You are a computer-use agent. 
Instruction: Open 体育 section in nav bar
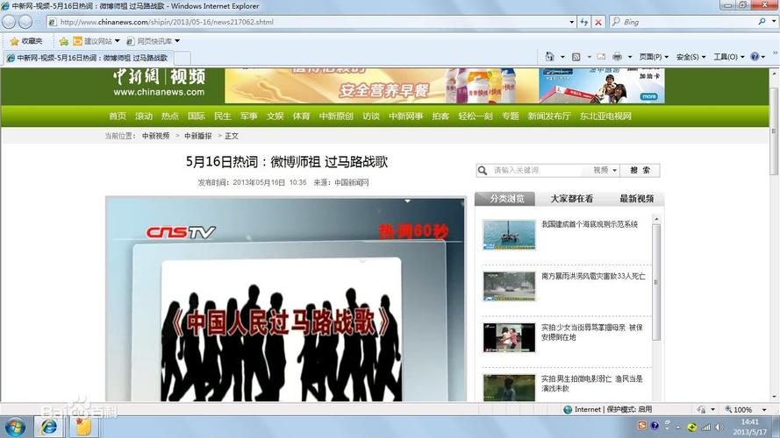click(301, 117)
